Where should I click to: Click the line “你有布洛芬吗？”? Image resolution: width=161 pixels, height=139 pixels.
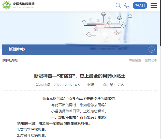[79, 99]
